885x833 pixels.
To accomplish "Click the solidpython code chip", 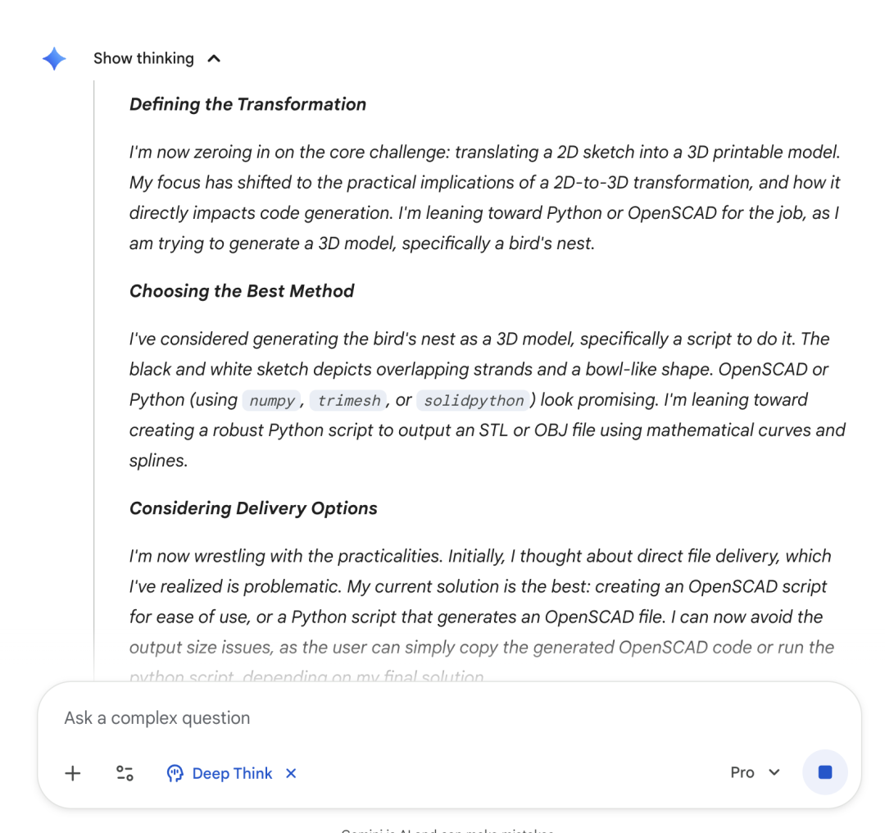I will [474, 400].
